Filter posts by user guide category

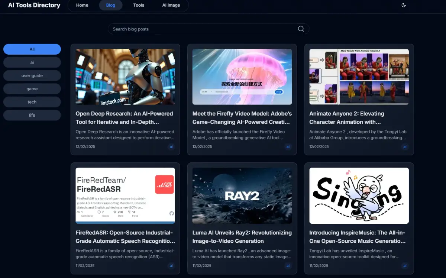32,75
